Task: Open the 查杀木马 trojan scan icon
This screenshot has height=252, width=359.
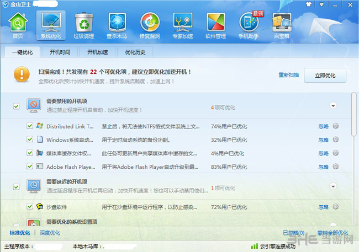Action: click(117, 25)
